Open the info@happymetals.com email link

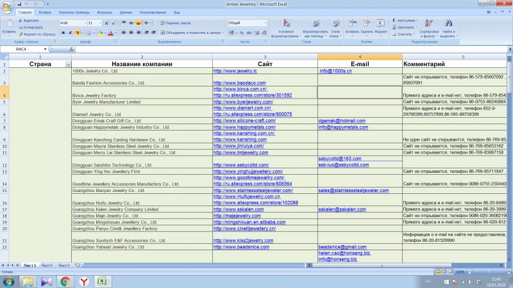click(x=343, y=127)
